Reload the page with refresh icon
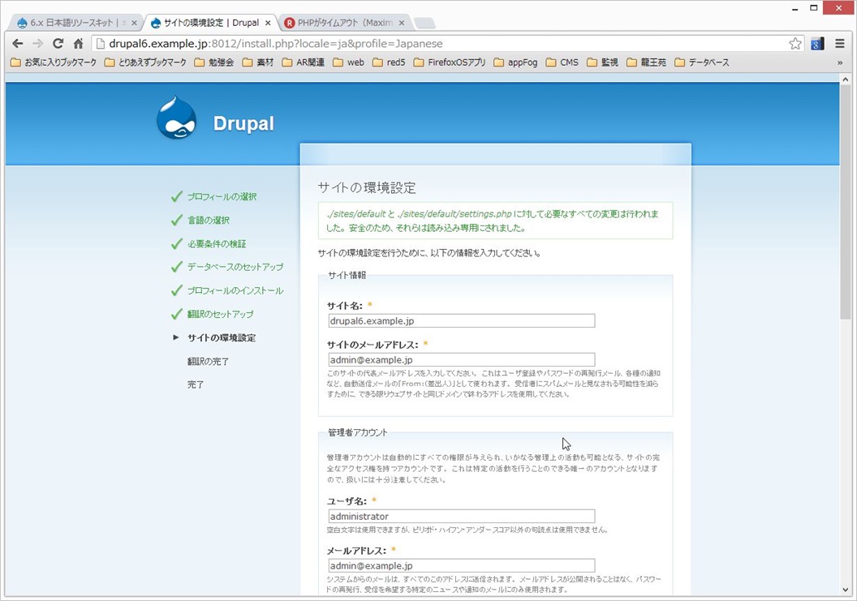 (x=58, y=43)
